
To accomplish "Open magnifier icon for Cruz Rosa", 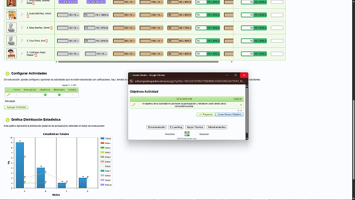I will (22, 41).
